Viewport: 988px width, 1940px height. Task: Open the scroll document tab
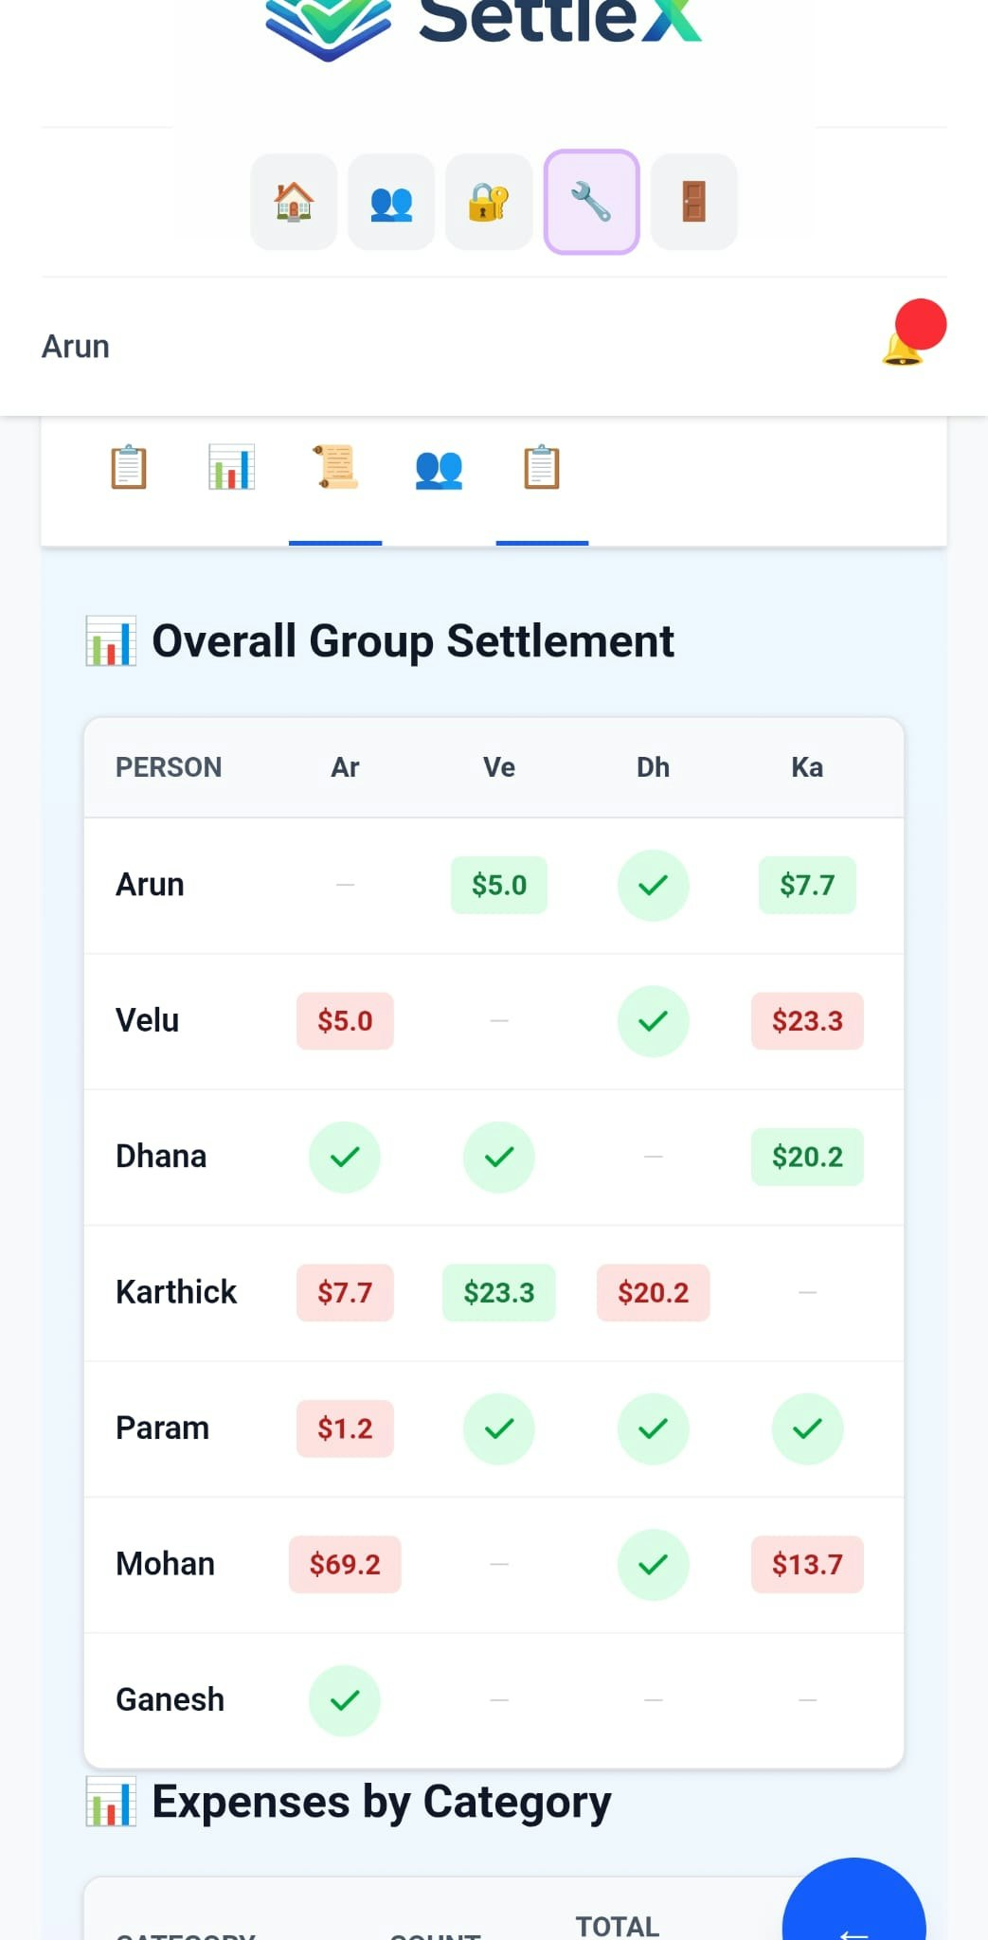[x=335, y=467]
